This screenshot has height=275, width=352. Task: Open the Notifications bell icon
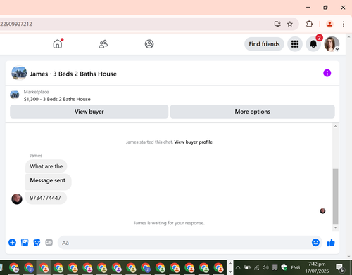coord(313,44)
